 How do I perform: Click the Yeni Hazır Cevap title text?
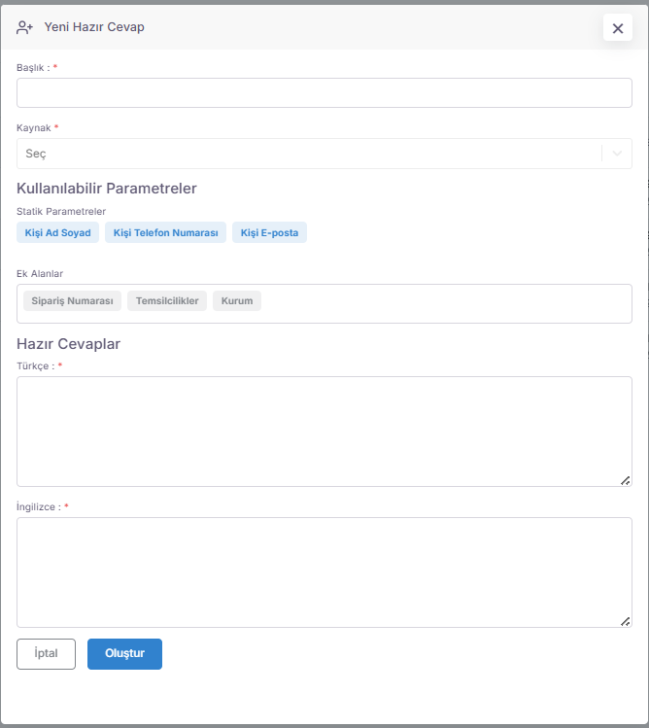[x=94, y=27]
